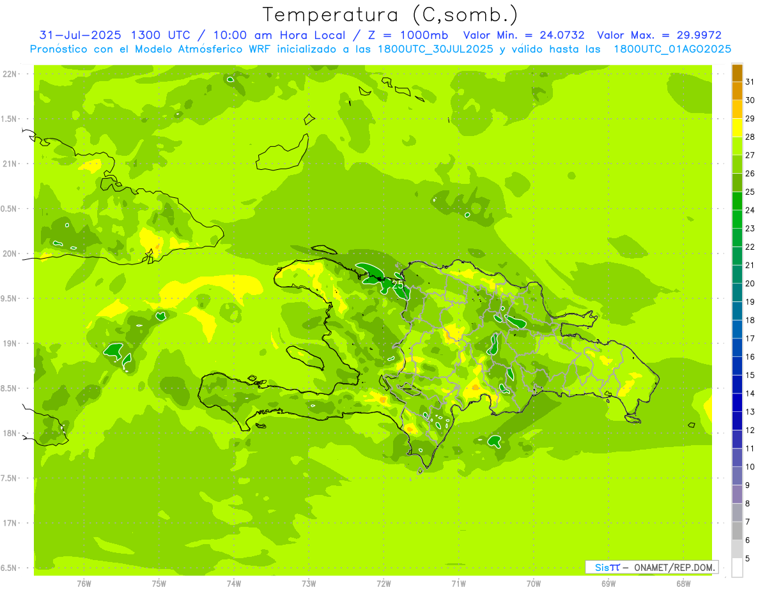This screenshot has height=592, width=767.
Task: Click '1800UTC_01AGO2025' valid-until time text
Action: pos(672,49)
